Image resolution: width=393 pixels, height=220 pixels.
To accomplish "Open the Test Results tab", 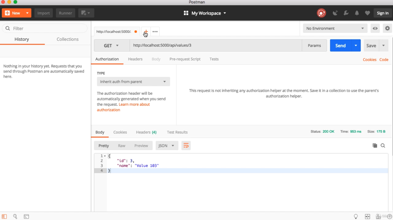I will [x=177, y=132].
